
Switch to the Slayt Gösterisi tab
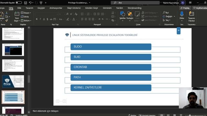[x=74, y=8]
